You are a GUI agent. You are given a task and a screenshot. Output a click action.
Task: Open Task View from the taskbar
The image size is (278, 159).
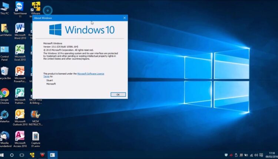coord(22,155)
